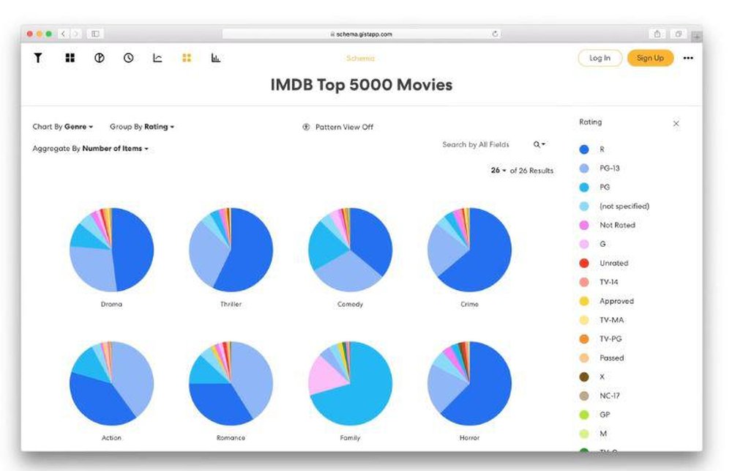Screen dimensions: 732x471
Task: Click the Rating legend heading
Action: 591,122
